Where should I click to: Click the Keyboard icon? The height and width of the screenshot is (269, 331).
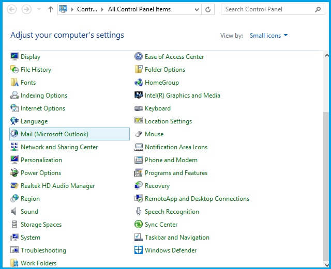click(x=139, y=108)
